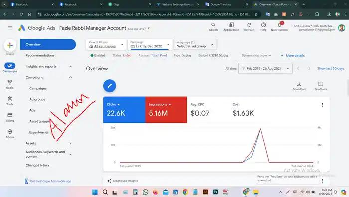349x197 pixels.
Task: Open the scorecard three-dot menu
Action: tap(322, 105)
